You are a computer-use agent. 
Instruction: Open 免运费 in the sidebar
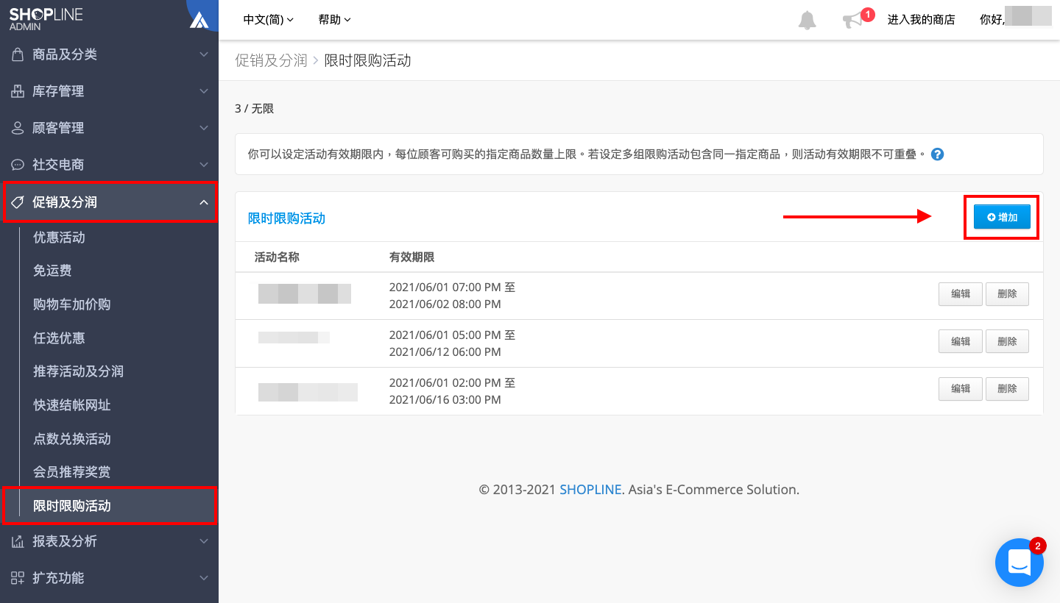click(x=52, y=271)
